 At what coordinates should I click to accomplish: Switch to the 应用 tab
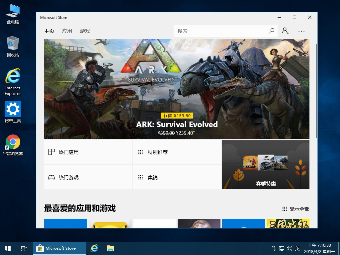click(67, 31)
